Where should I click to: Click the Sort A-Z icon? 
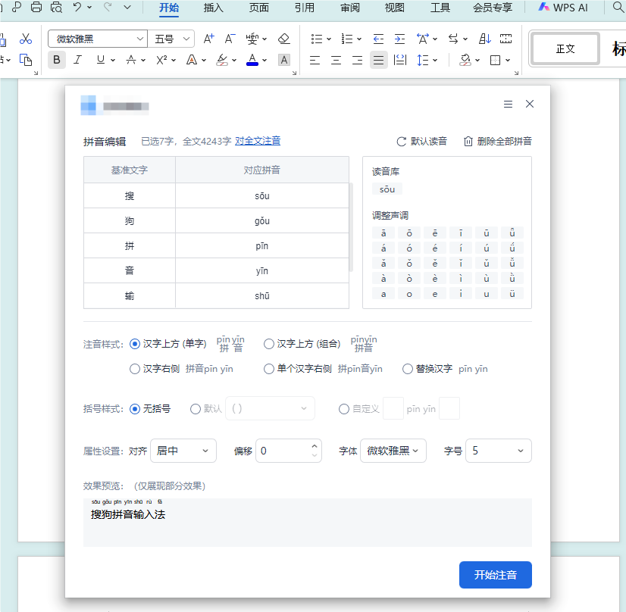[x=485, y=39]
